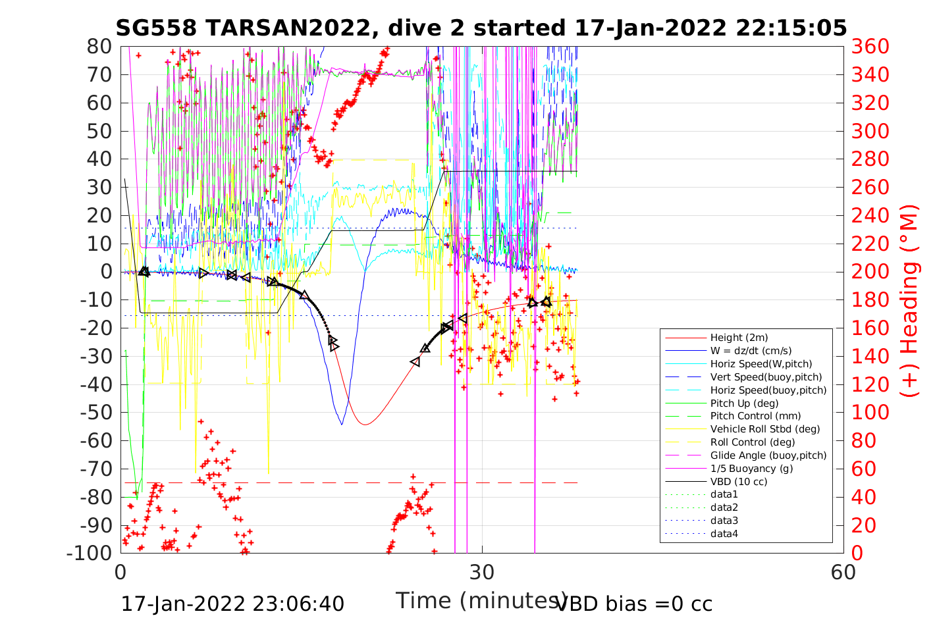Click the x-axis label 'Time (minutes)'

(482, 601)
